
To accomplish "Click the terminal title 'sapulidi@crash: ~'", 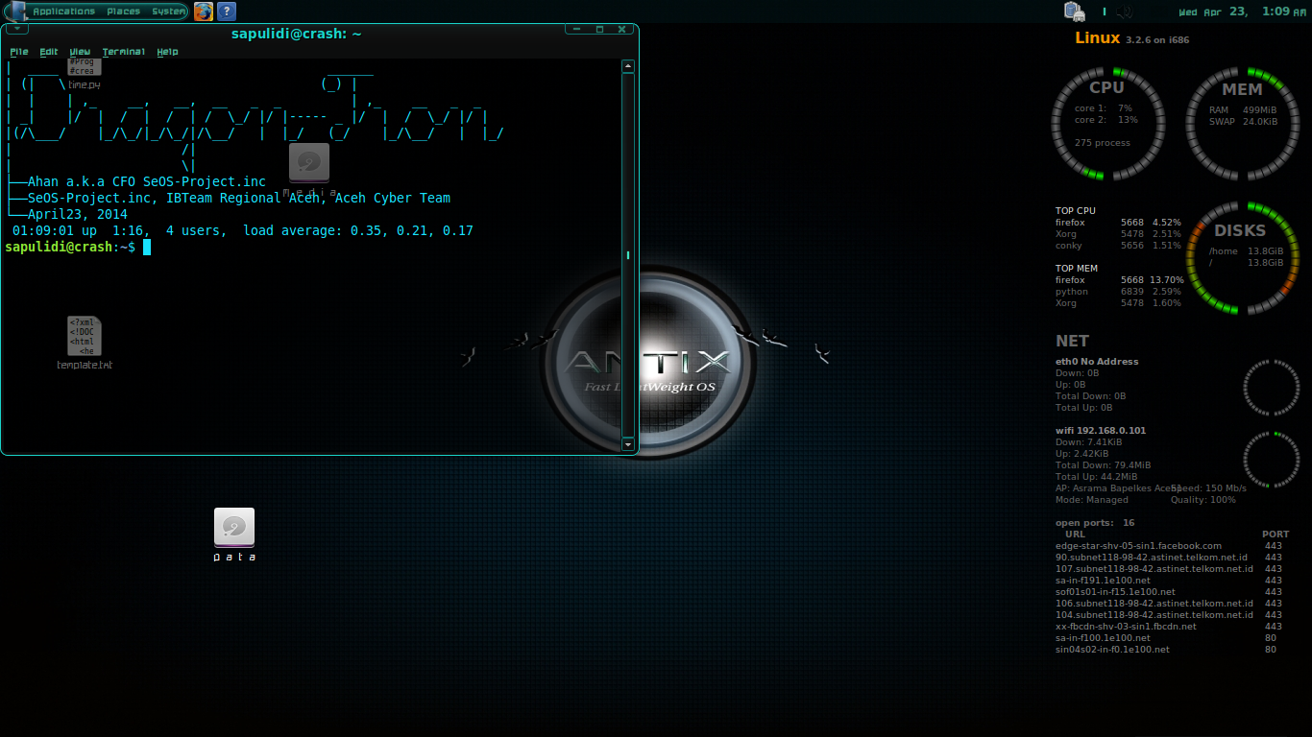I will tap(297, 34).
